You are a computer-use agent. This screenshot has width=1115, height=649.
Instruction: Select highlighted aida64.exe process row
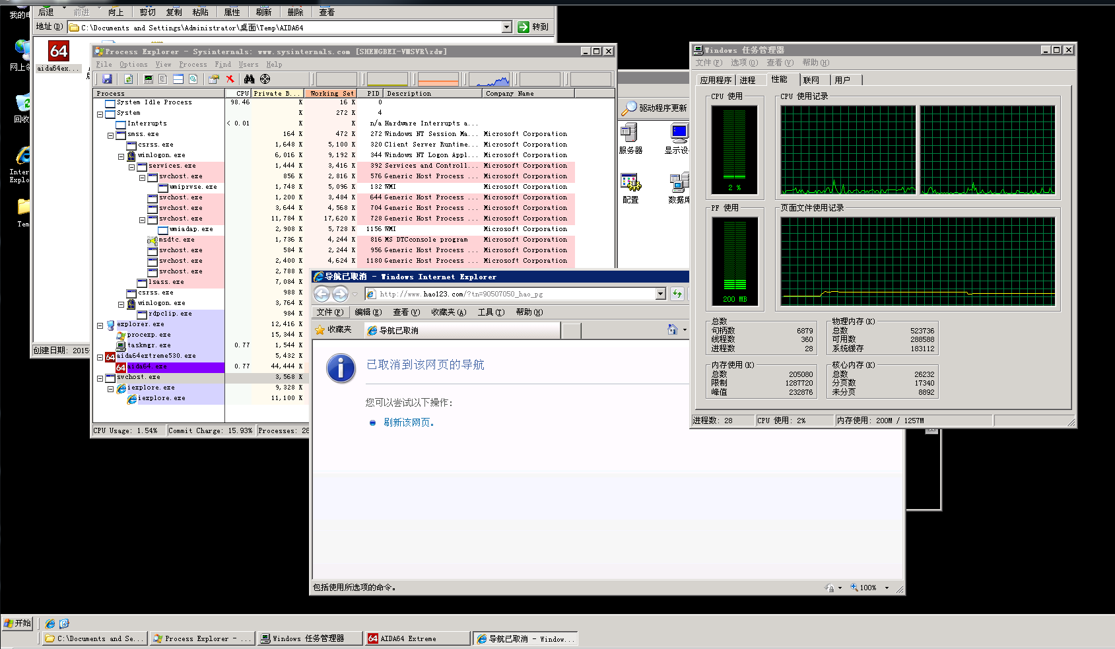tap(201, 366)
